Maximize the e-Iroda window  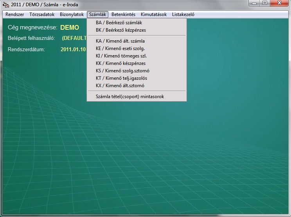tap(265, 4)
